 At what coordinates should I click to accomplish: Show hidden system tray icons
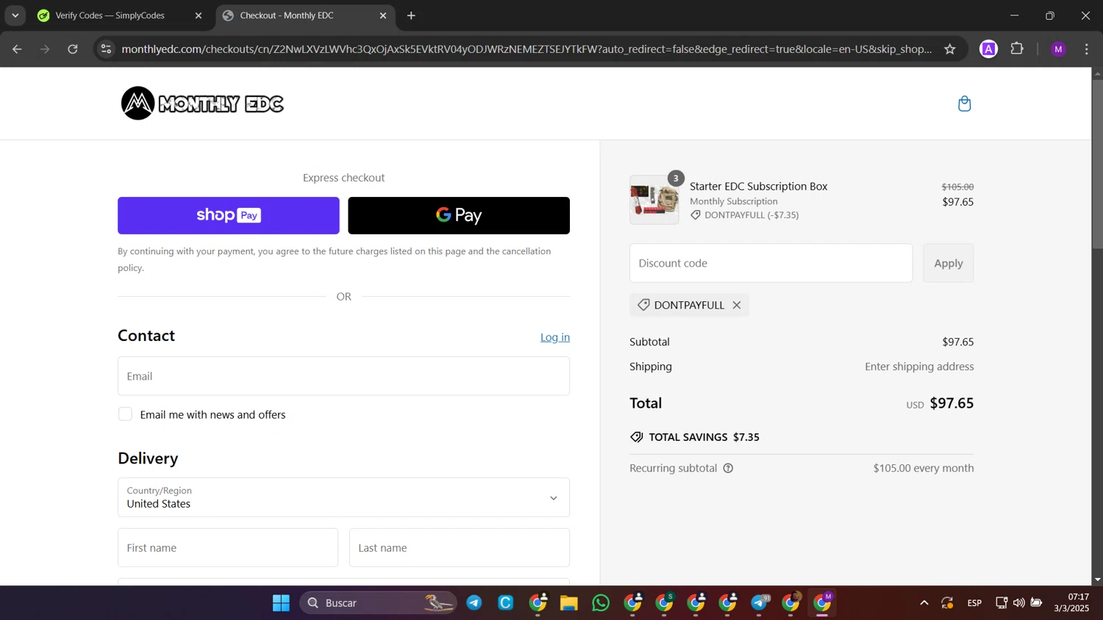click(x=924, y=603)
